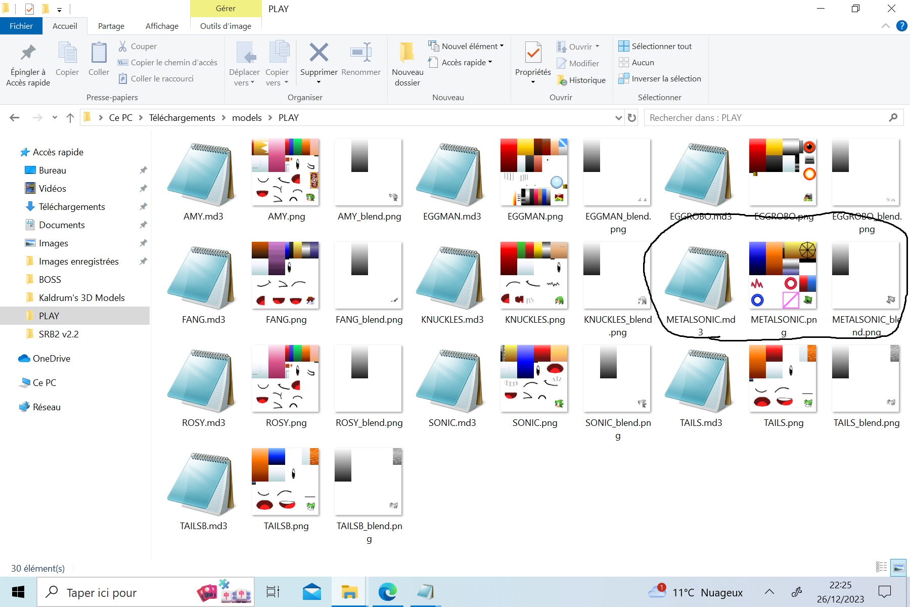Click Ce PC in the address breadcrumb
Viewport: 910px width, 607px height.
coord(121,118)
